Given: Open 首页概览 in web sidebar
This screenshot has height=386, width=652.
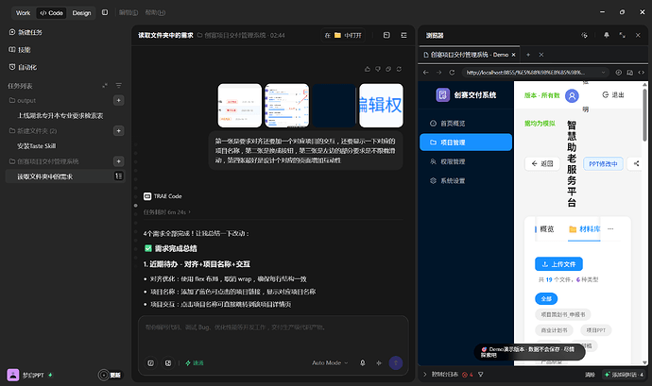Looking at the screenshot, I should pyautogui.click(x=466, y=124).
